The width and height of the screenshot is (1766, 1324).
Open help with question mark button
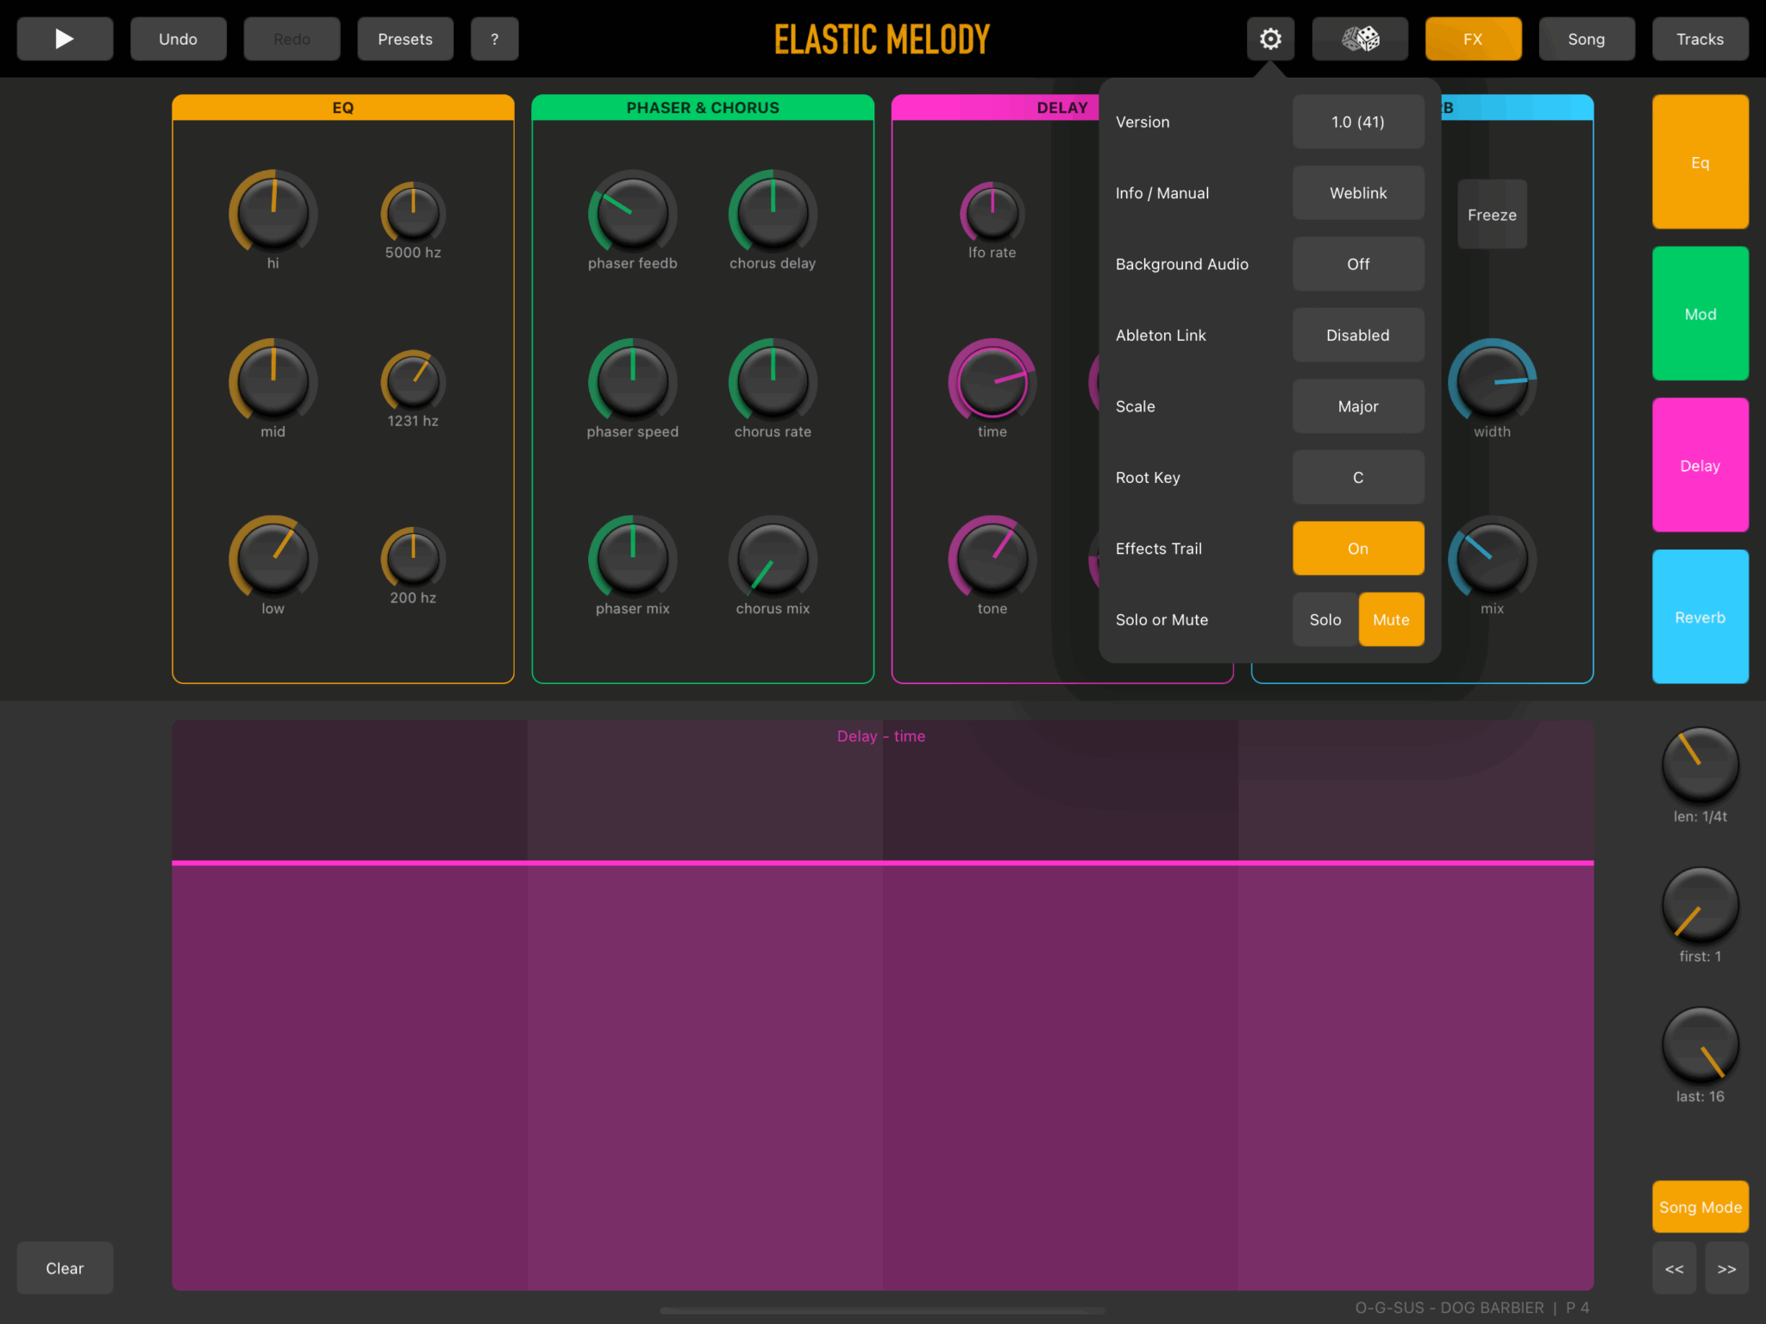point(494,39)
